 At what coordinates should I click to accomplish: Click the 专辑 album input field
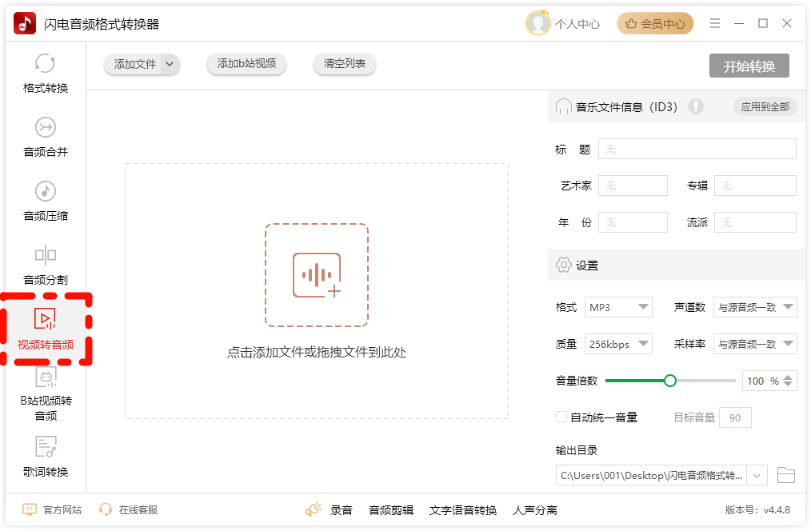point(755,185)
